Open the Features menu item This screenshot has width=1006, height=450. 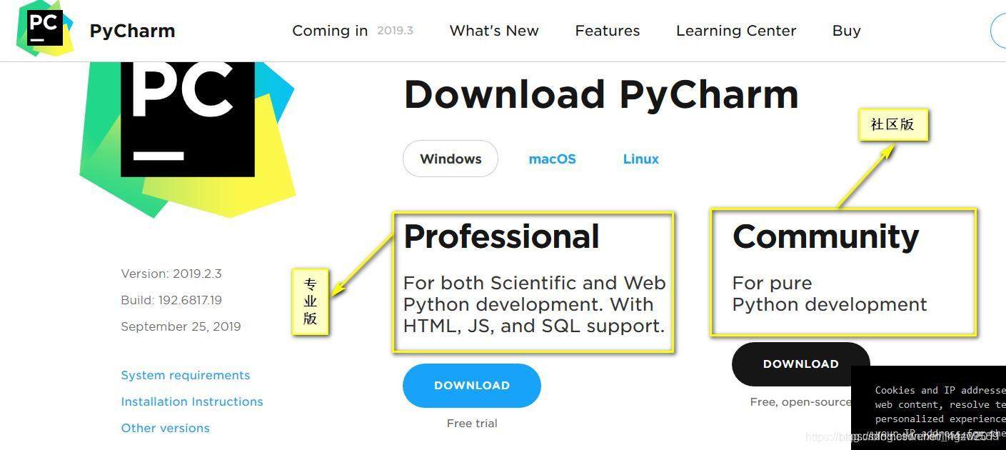[x=607, y=31]
